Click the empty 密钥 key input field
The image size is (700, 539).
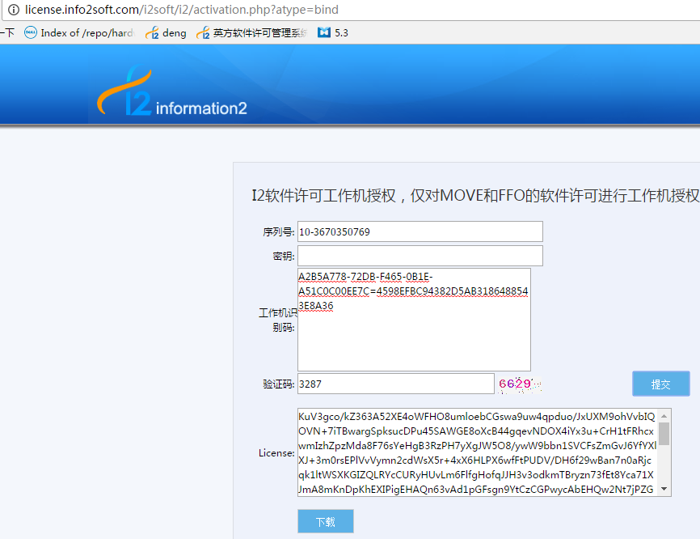coord(420,256)
